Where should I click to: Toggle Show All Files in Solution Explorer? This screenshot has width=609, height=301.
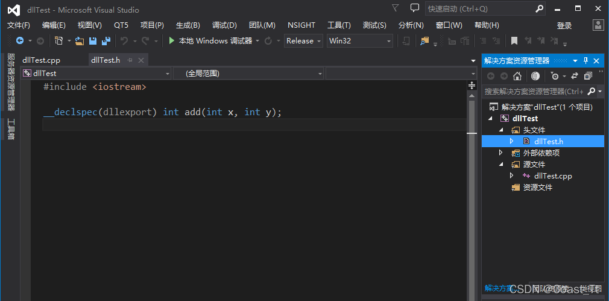(x=535, y=76)
